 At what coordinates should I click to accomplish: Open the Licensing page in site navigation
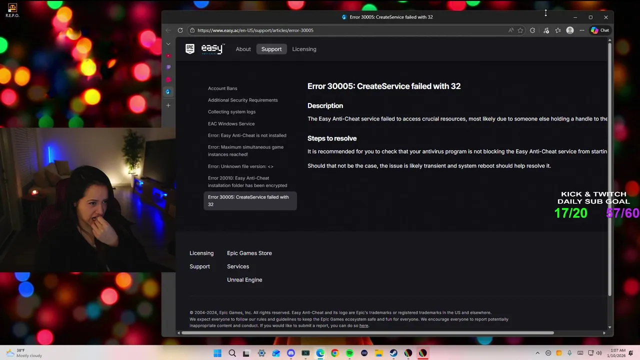(x=304, y=49)
